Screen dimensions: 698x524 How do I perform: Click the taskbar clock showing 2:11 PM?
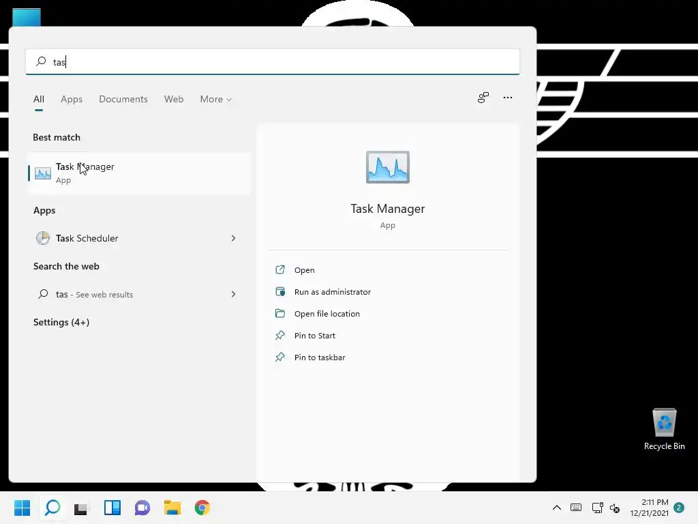649,508
